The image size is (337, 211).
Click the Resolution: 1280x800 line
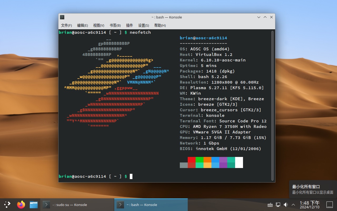[219, 82]
